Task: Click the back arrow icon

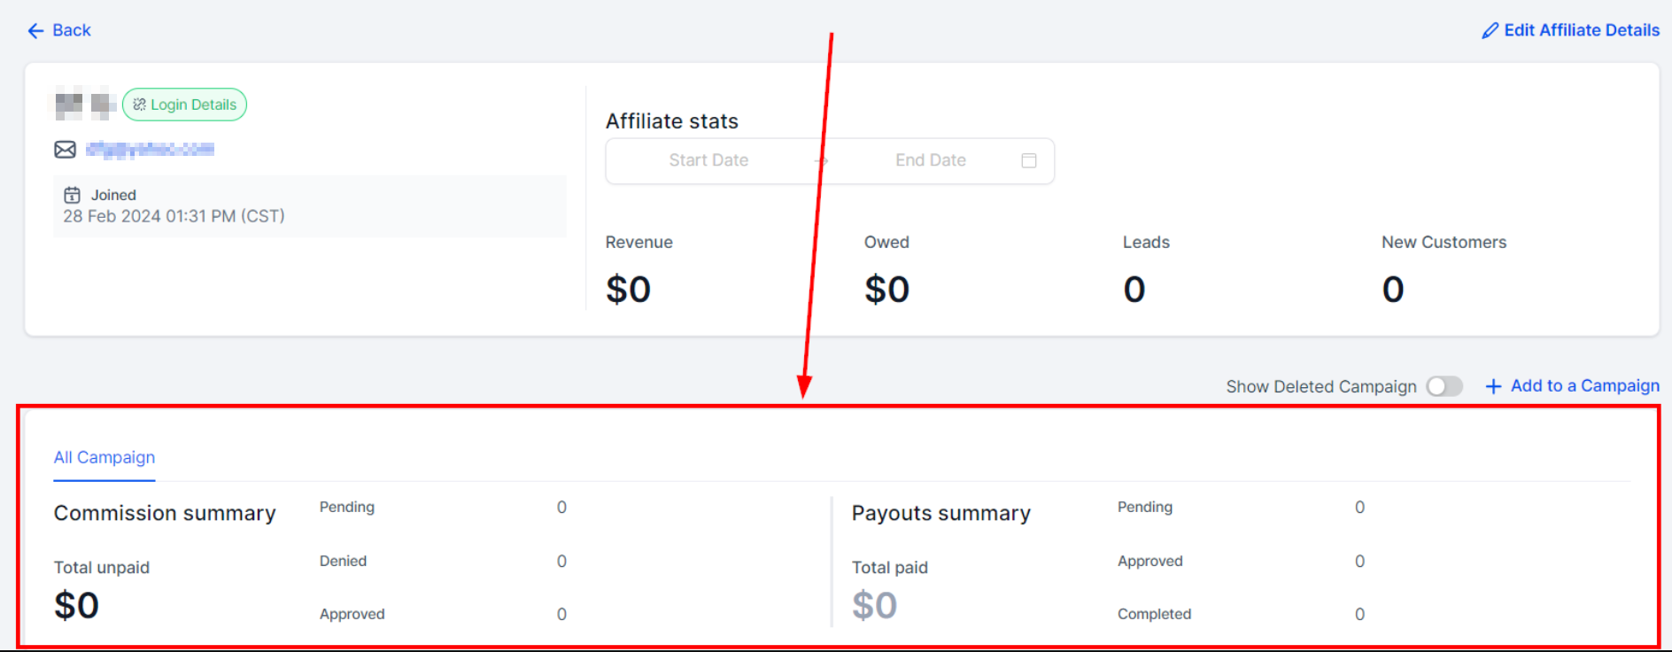Action: pos(35,31)
